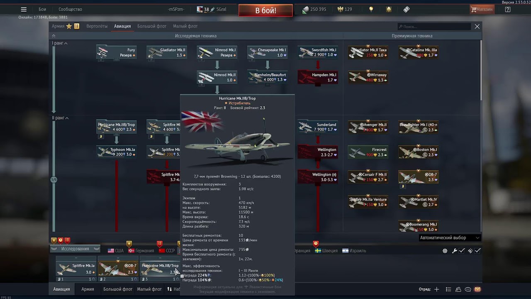Open the Автоматический выбор dropdown
This screenshot has width=531, height=299.
pos(450,238)
